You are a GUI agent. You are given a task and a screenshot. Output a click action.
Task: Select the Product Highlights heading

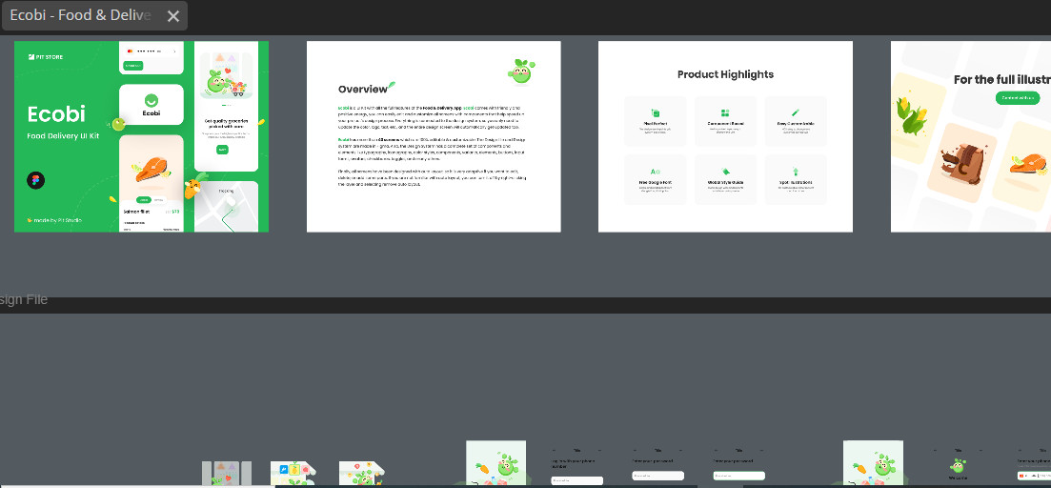pos(725,74)
